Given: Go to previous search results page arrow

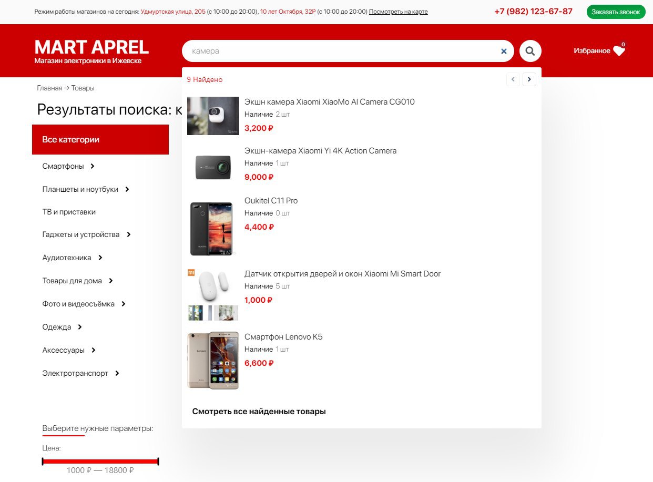Looking at the screenshot, I should tap(513, 79).
